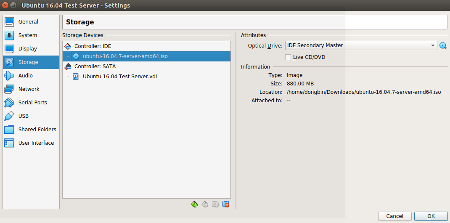Select the ubuntu-16.04.7-server-amd64.iso disc entry
The width and height of the screenshot is (450, 223).
click(x=146, y=56)
